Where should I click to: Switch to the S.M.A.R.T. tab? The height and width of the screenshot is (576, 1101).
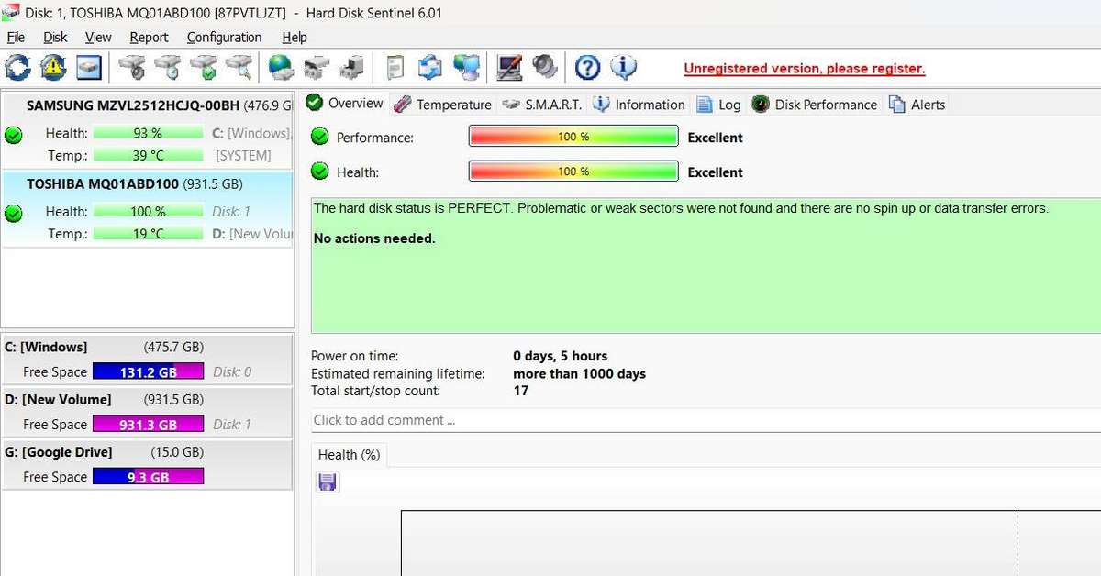[542, 105]
